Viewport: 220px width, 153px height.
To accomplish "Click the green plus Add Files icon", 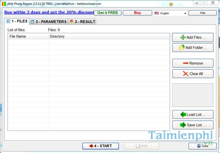I will click(x=183, y=37).
